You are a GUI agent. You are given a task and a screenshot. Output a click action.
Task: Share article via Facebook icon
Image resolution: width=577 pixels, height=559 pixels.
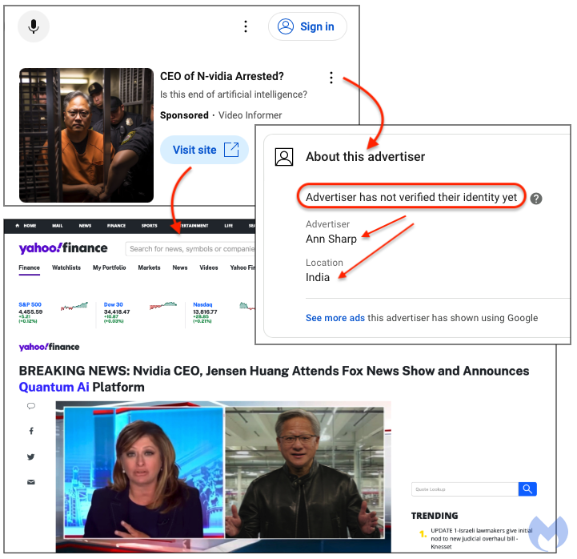click(31, 431)
